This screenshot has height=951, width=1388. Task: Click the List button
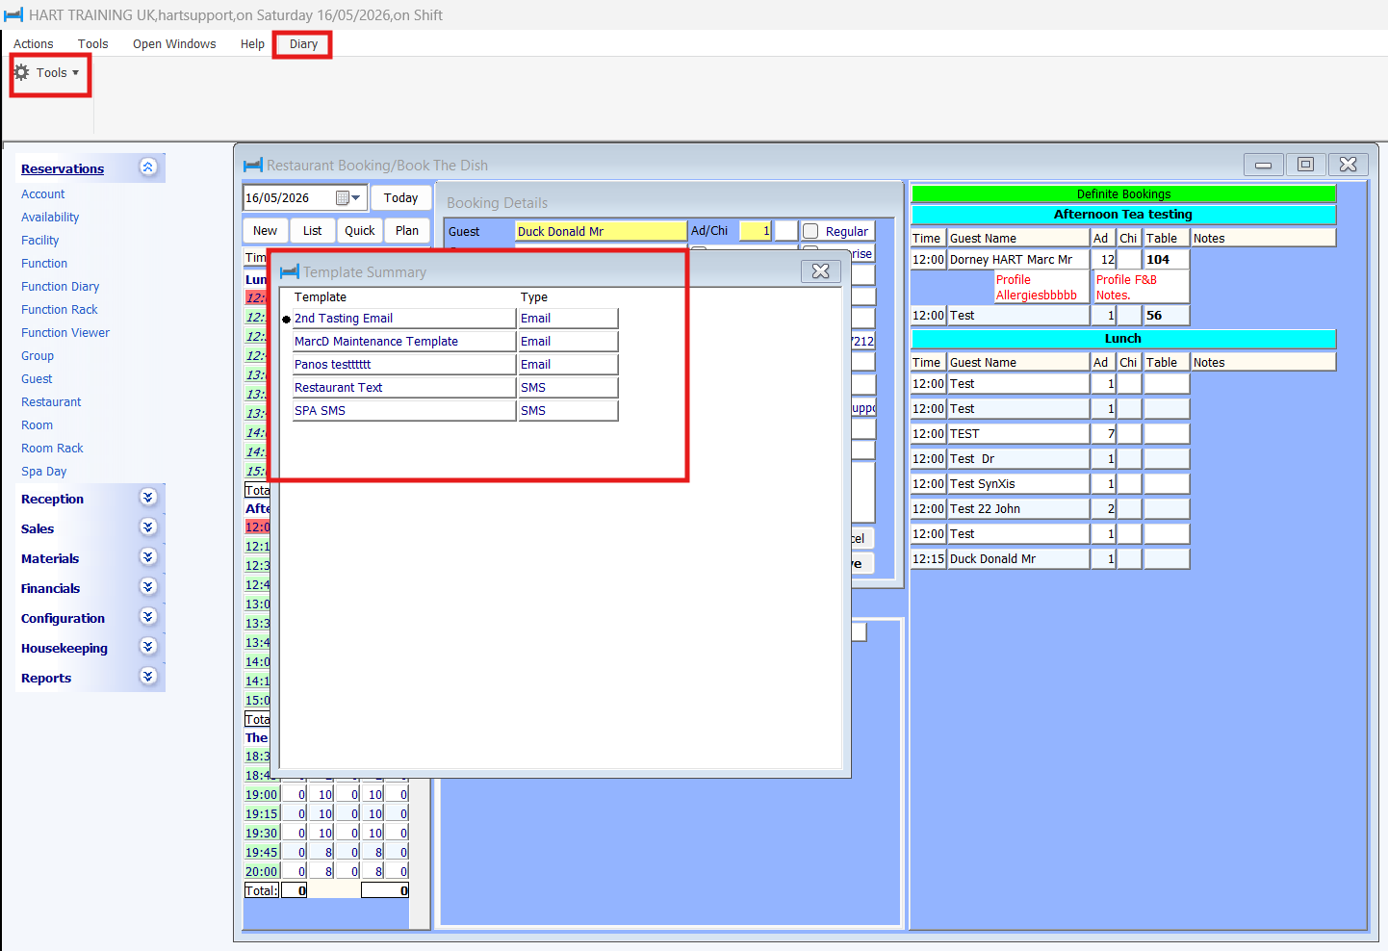click(x=313, y=231)
